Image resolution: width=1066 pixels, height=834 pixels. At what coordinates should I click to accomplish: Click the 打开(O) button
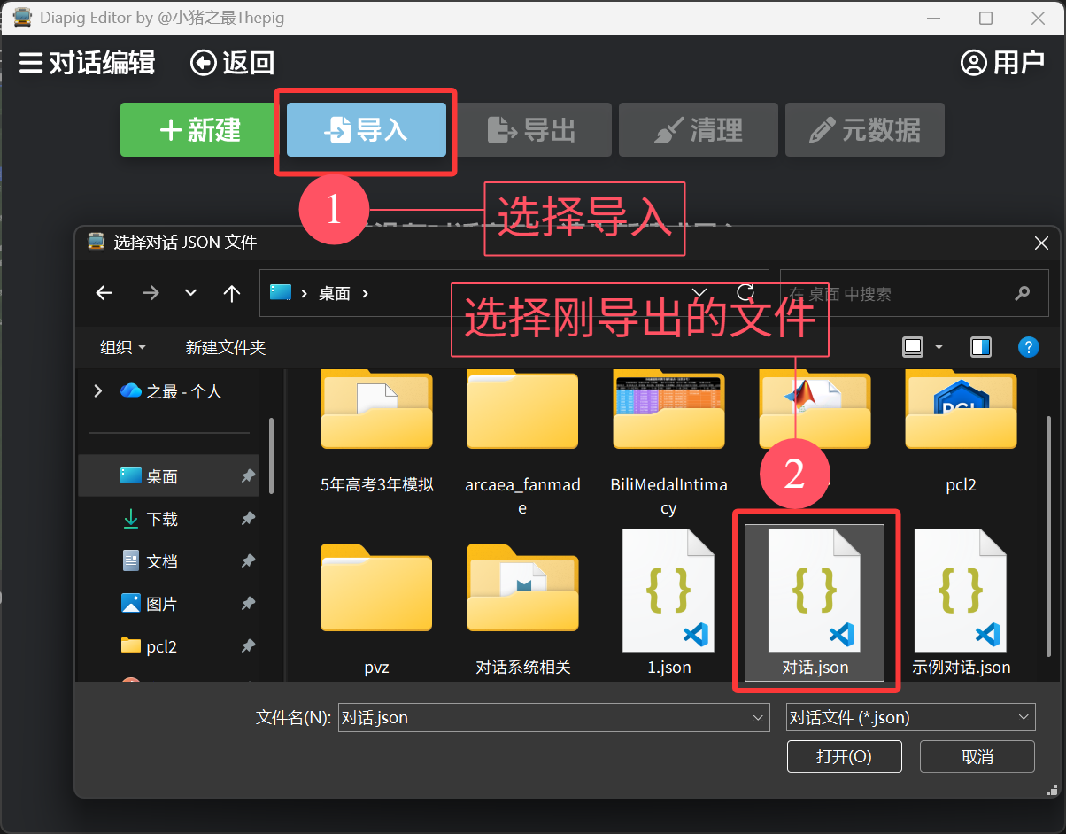tap(844, 757)
